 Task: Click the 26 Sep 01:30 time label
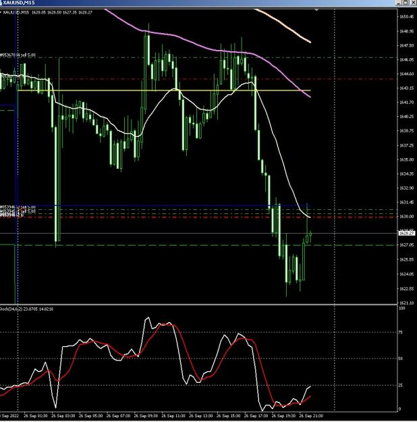[x=36, y=416]
